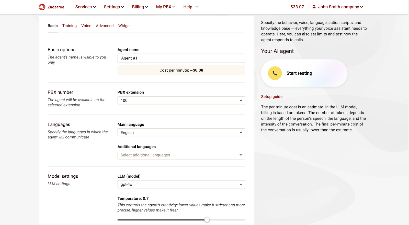Image resolution: width=409 pixels, height=225 pixels.
Task: Click the Start testing button
Action: coord(304,73)
